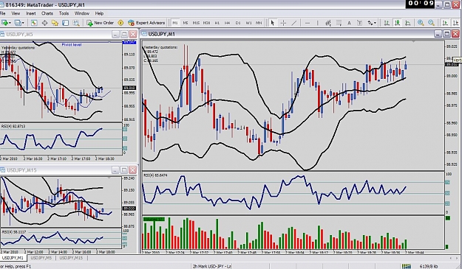Screen dimensions: 462x269
Task: Switch timeframe to M5
Action: coord(186,23)
